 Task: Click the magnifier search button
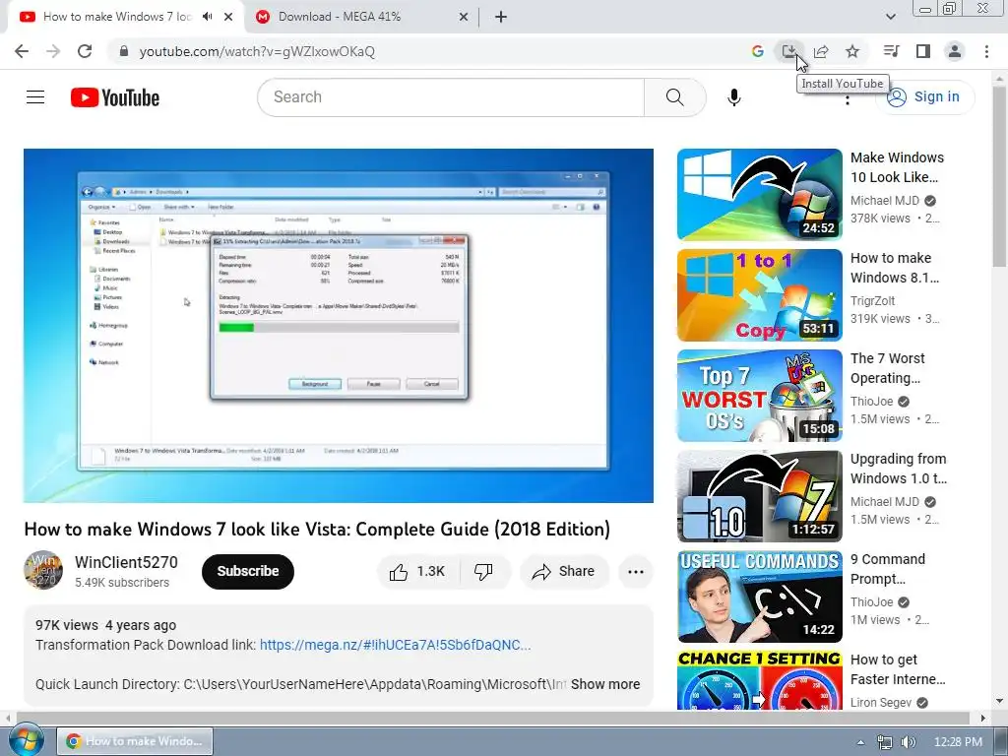click(x=675, y=97)
